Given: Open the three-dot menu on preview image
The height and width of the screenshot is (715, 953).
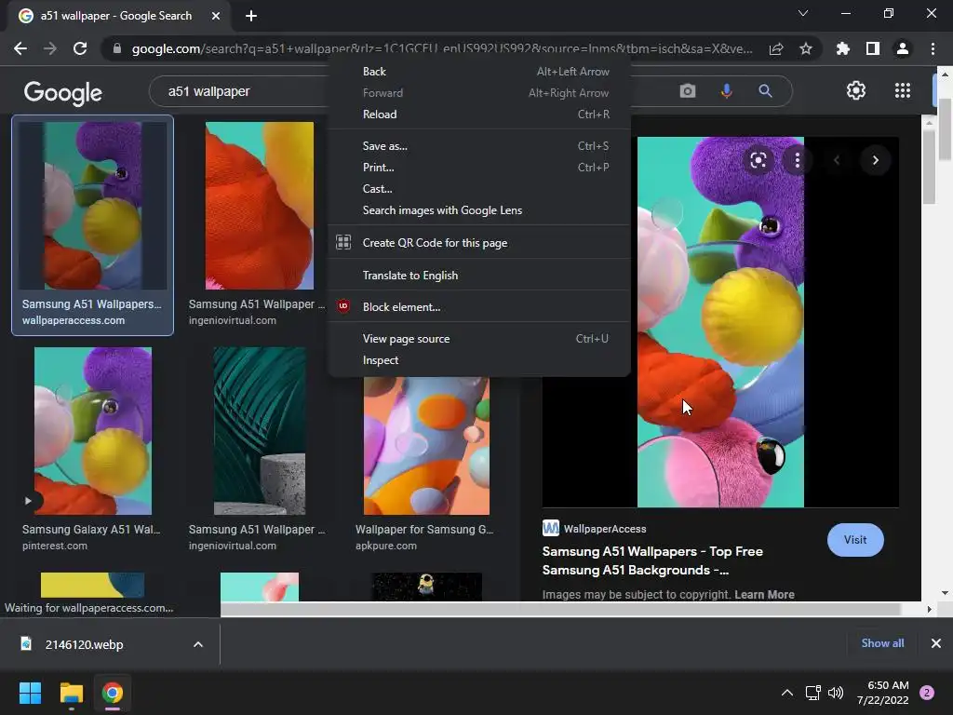Looking at the screenshot, I should [798, 160].
